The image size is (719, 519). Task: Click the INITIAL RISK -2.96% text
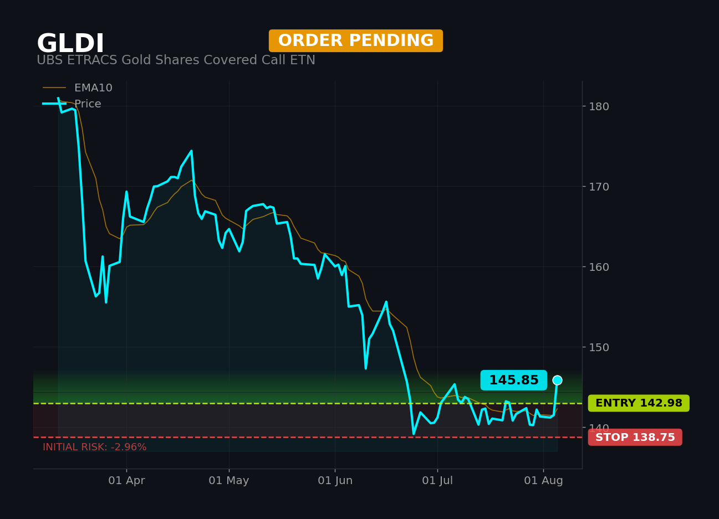(x=95, y=447)
